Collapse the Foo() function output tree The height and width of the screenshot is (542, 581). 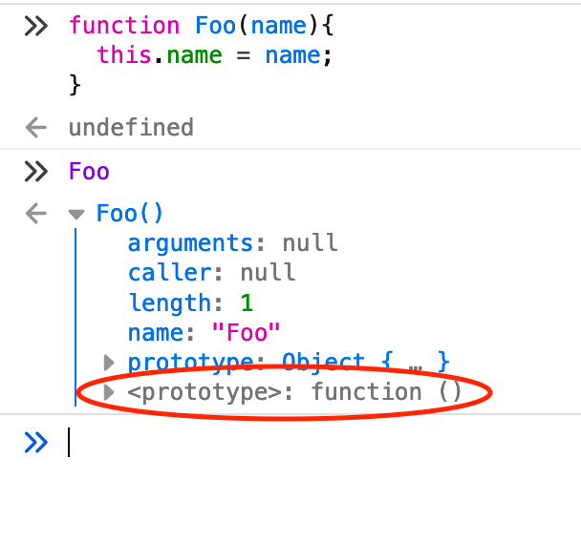pos(76,214)
